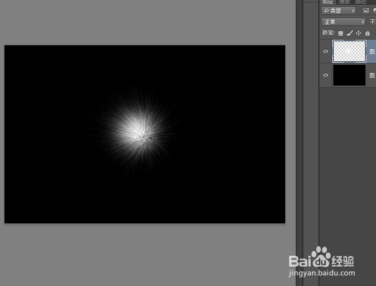Hide the top transparent layer
This screenshot has height=286, width=376.
tap(326, 51)
